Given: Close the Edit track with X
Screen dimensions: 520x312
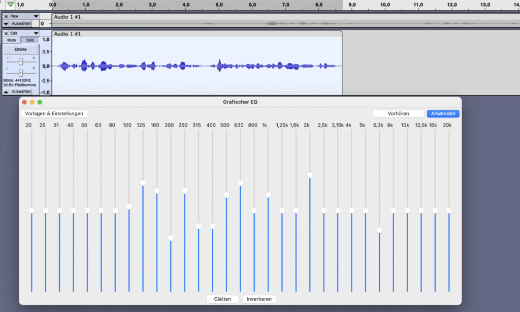Looking at the screenshot, I should pos(6,33).
